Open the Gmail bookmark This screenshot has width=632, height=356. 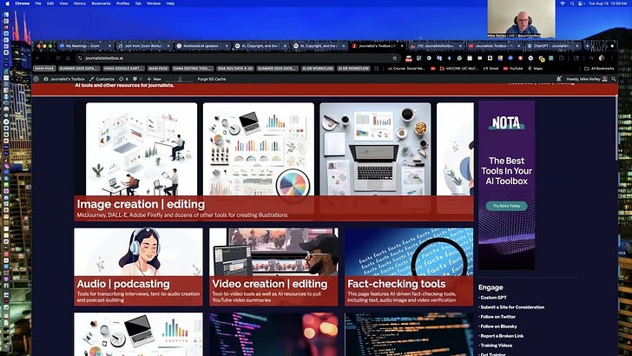pyautogui.click(x=491, y=69)
